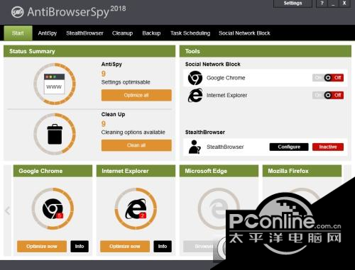Click Info for Google Chrome
Viewport: 355px width, 270px height.
pos(80,247)
